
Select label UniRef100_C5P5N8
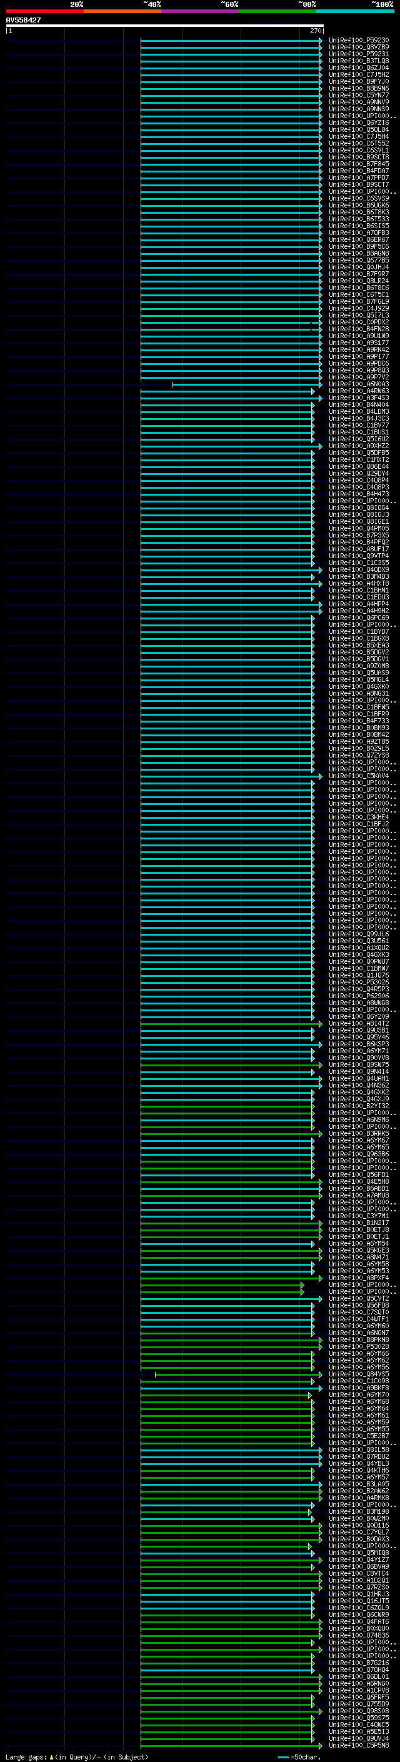point(359,1745)
